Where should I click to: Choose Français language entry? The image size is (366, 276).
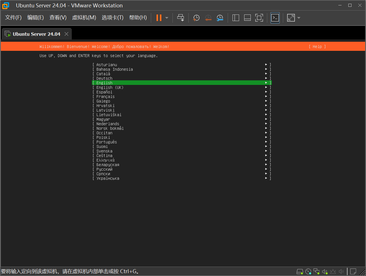coord(182,97)
